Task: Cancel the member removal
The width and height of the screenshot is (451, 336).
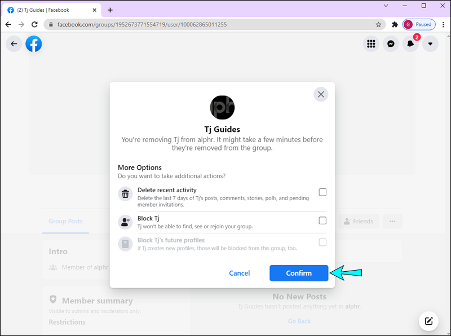Action: pyautogui.click(x=239, y=273)
